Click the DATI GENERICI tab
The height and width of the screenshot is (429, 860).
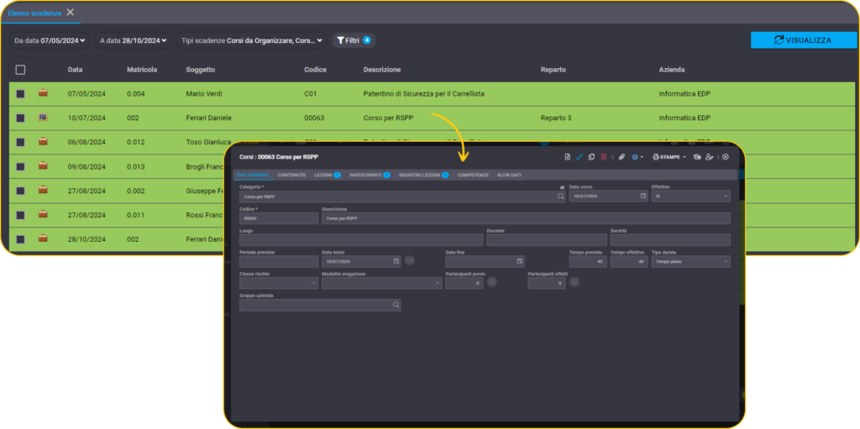pyautogui.click(x=253, y=175)
